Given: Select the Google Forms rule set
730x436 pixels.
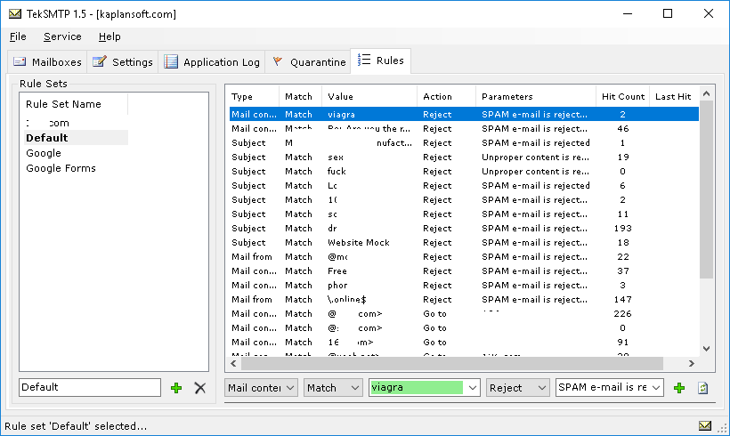Looking at the screenshot, I should [x=61, y=168].
